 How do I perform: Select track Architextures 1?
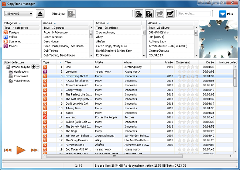137,145
